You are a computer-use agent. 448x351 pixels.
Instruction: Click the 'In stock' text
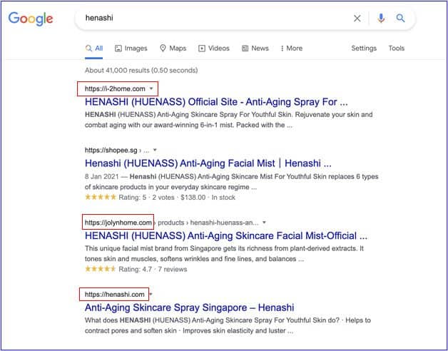223,197
